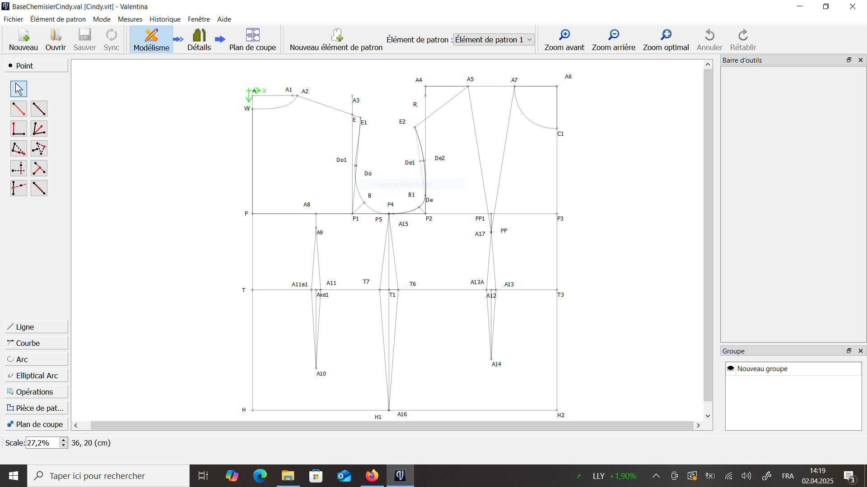Select the arrow pointer tool
Image resolution: width=867 pixels, height=487 pixels.
19,89
